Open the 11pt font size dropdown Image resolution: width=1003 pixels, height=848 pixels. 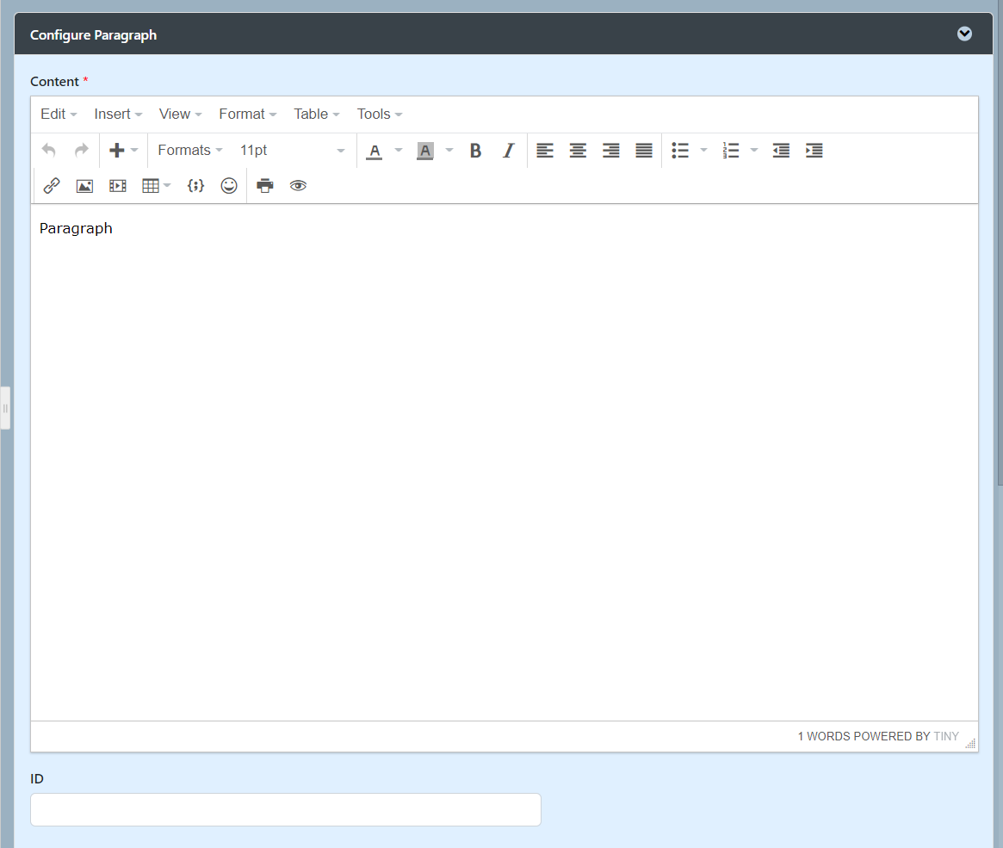291,151
